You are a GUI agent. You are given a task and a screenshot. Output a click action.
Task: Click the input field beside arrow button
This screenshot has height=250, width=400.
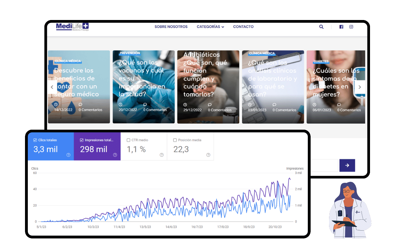tap(324, 165)
